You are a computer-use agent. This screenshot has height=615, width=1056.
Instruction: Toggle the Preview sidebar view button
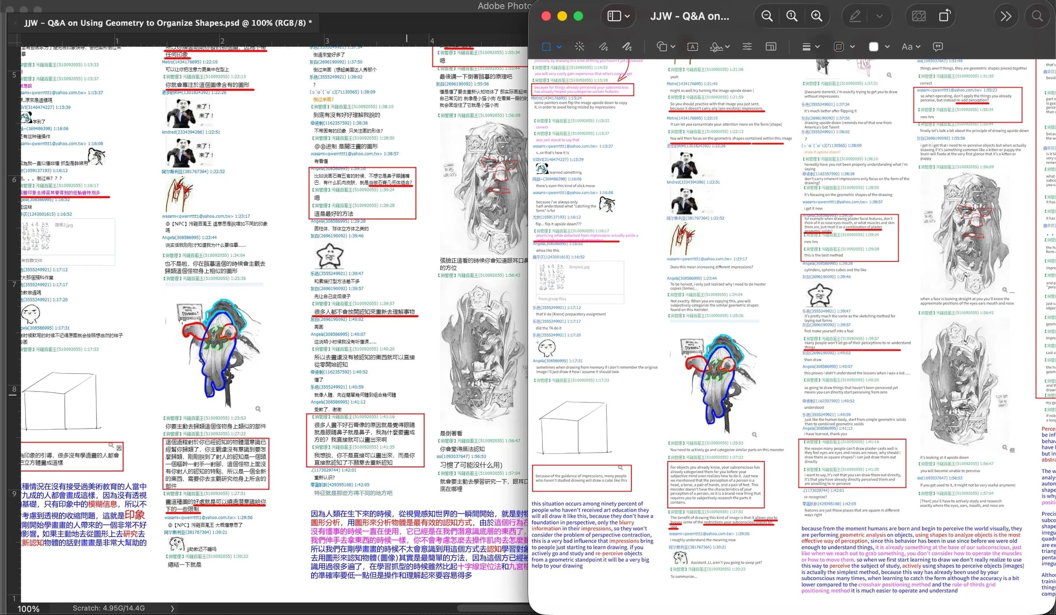click(614, 16)
